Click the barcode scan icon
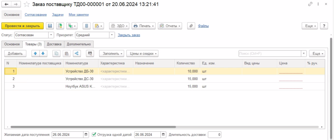This screenshot has height=140, width=334. (90, 54)
